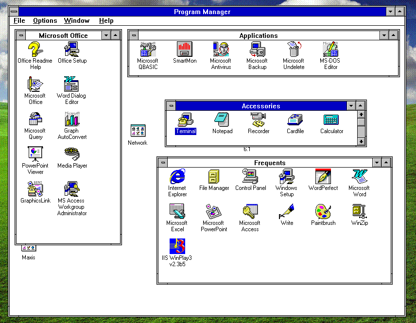Open File Manager icon
Image resolution: width=416 pixels, height=323 pixels.
pos(214,177)
